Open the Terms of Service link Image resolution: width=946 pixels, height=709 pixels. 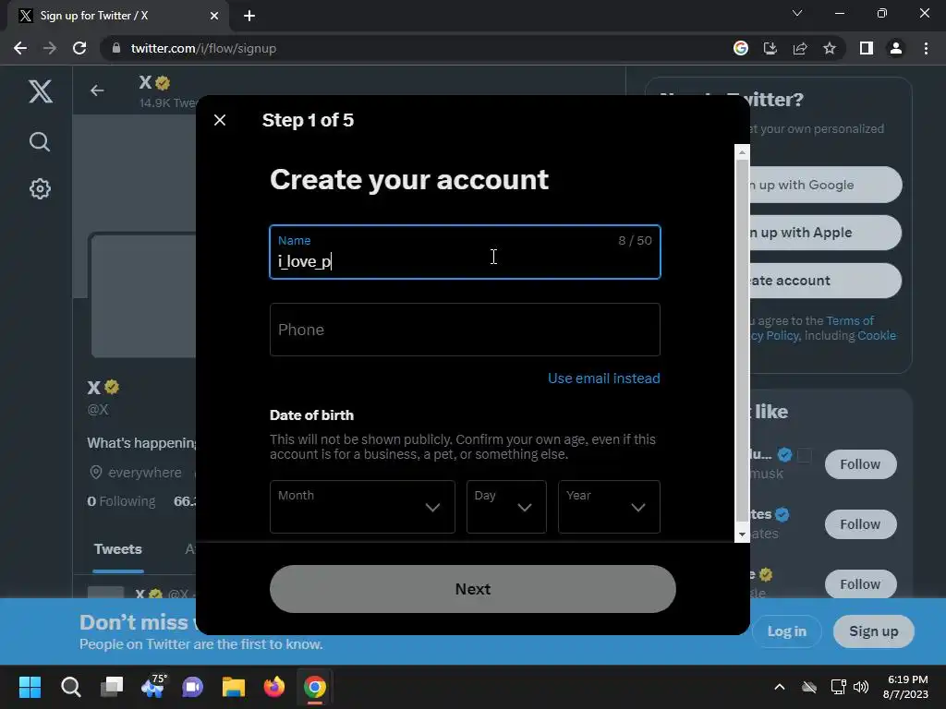pyautogui.click(x=850, y=320)
